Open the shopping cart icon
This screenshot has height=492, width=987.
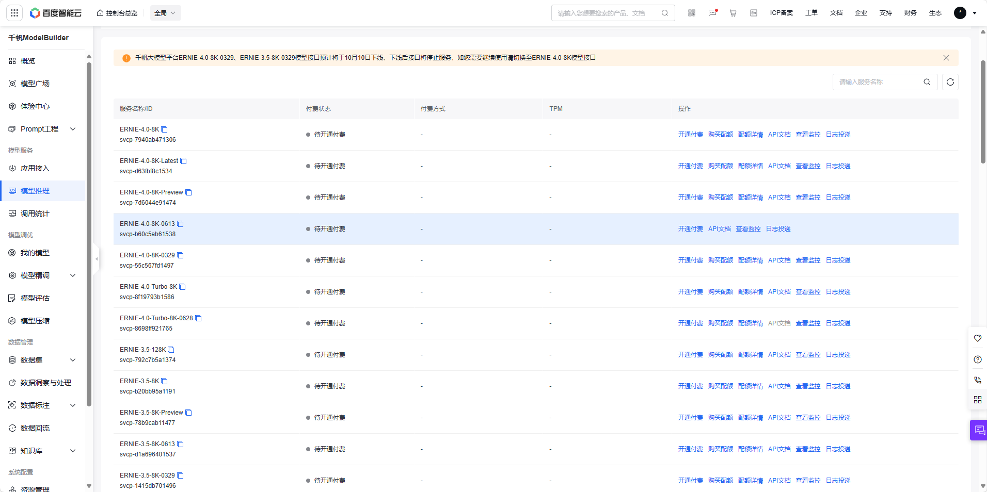(x=733, y=13)
